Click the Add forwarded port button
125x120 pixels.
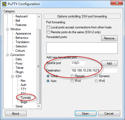click(109, 63)
